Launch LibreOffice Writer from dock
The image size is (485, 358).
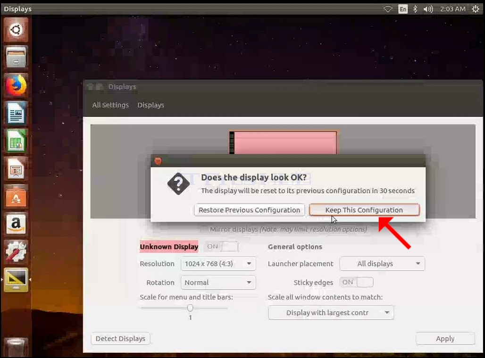coord(16,113)
